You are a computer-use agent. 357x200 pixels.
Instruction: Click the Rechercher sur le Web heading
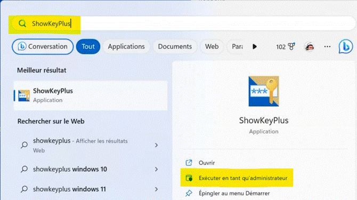tap(51, 121)
